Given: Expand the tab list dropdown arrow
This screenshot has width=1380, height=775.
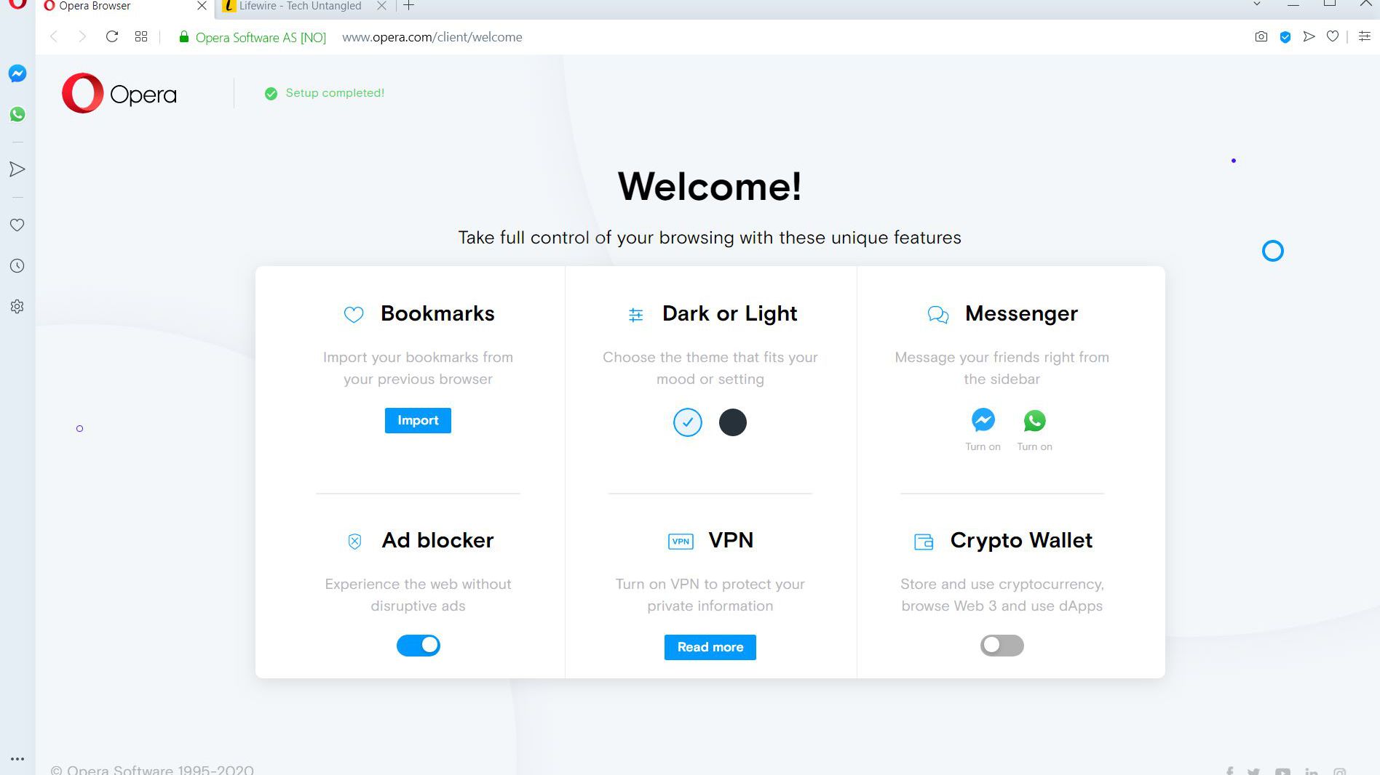Looking at the screenshot, I should [x=1256, y=5].
